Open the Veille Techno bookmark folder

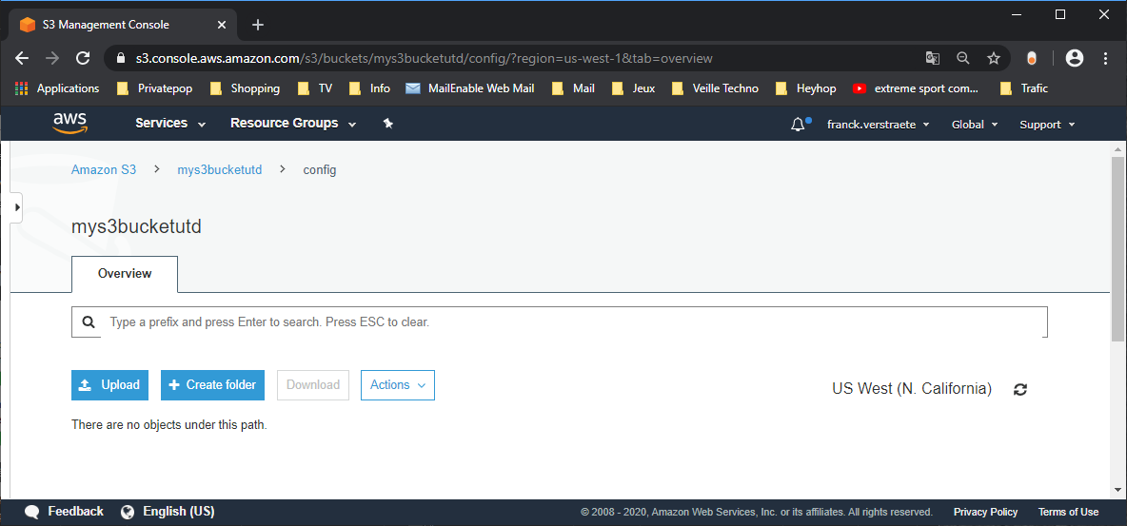pos(715,88)
